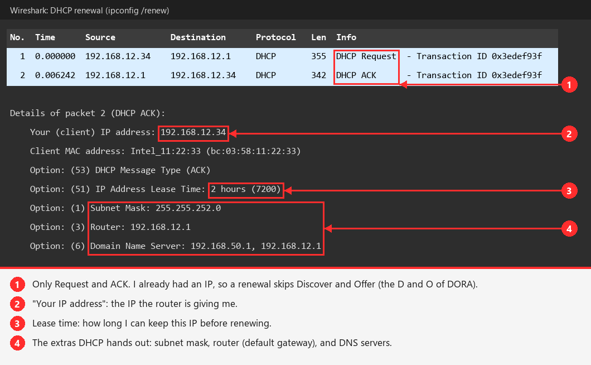Select the Client MAC address line
This screenshot has height=365, width=591.
pos(166,151)
